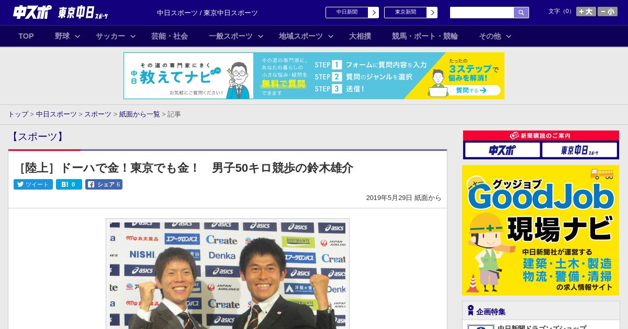Click トップ in the breadcrumb

pyautogui.click(x=18, y=114)
